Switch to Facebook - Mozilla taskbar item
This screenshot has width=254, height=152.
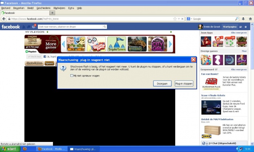pos(52,149)
